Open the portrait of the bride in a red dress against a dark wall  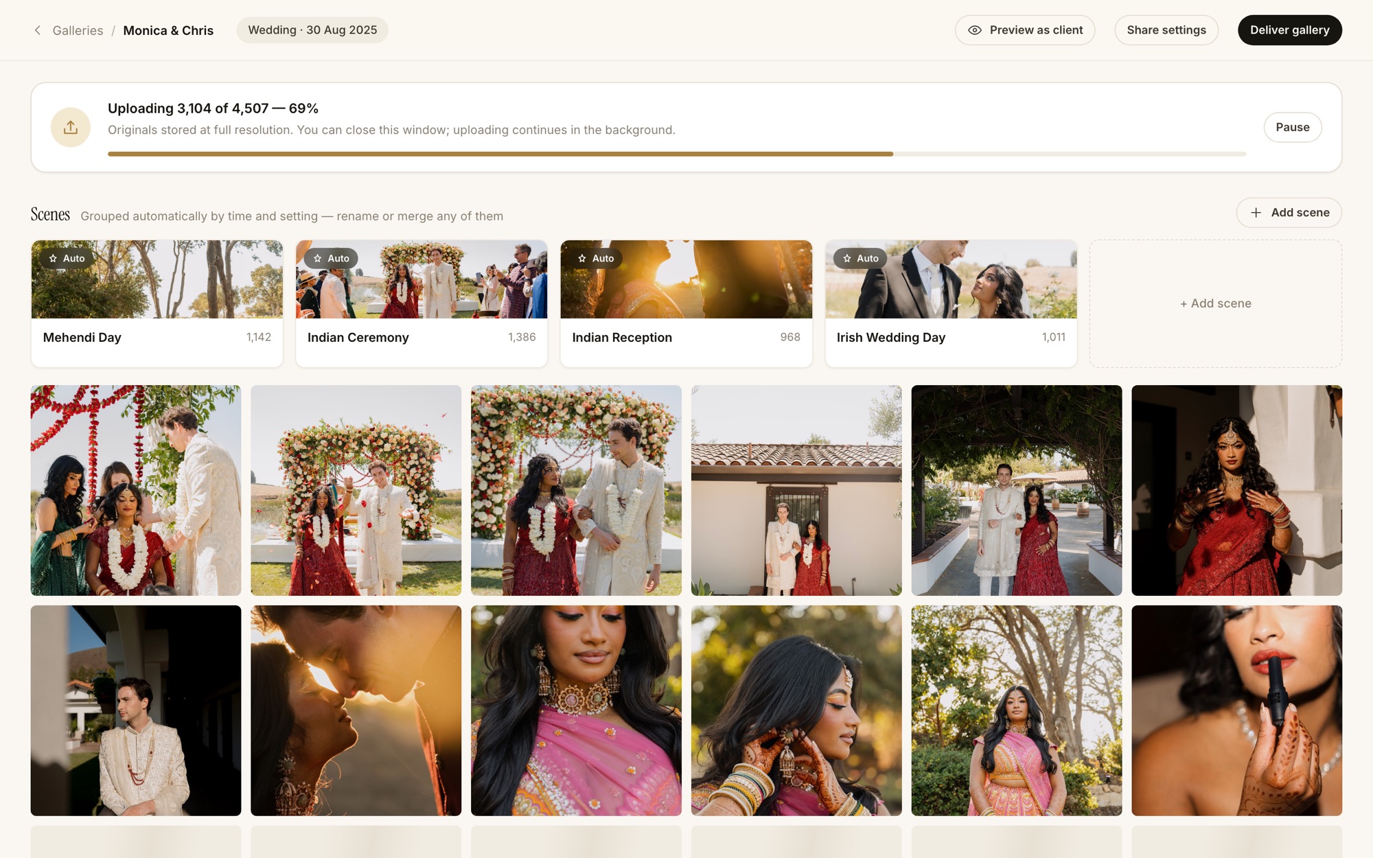coord(1236,490)
